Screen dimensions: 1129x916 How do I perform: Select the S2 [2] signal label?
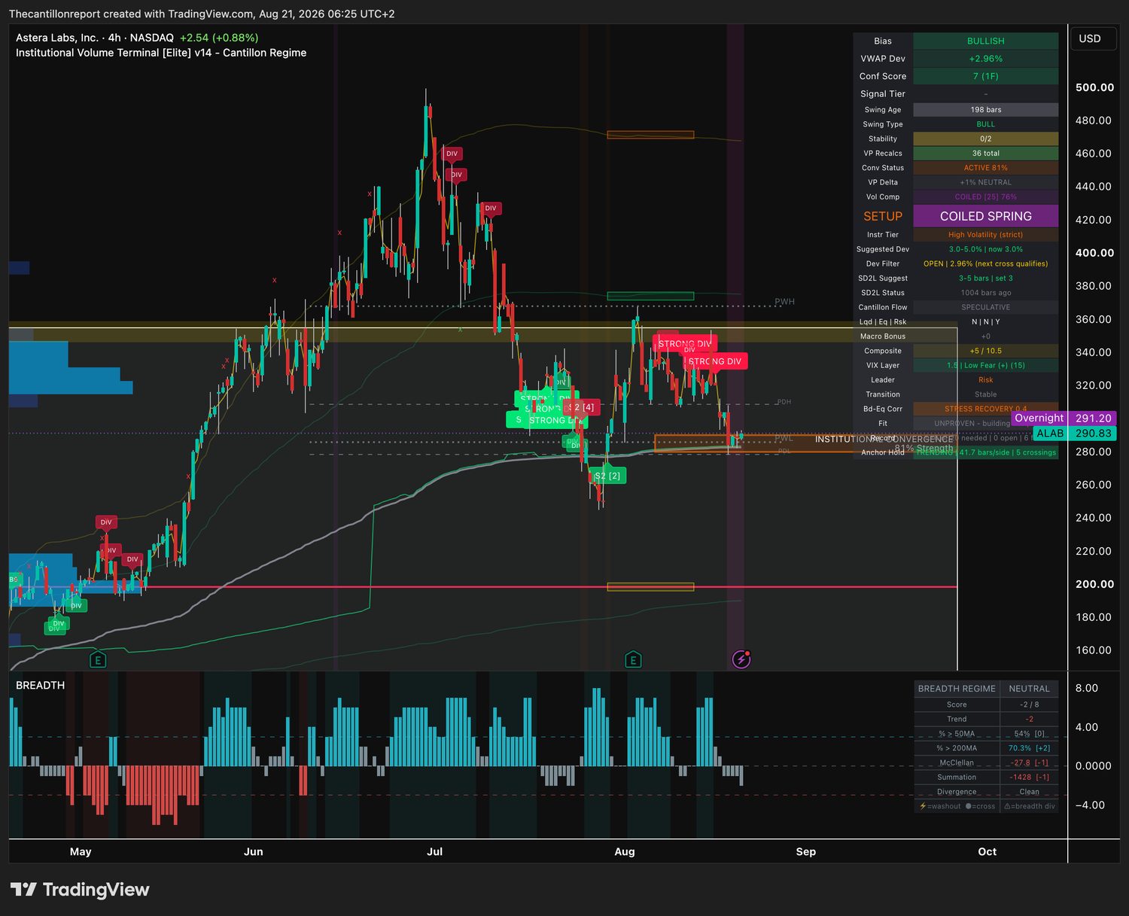coord(607,476)
